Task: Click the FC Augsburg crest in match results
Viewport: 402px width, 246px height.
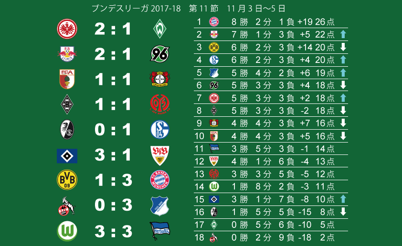Action: point(67,79)
